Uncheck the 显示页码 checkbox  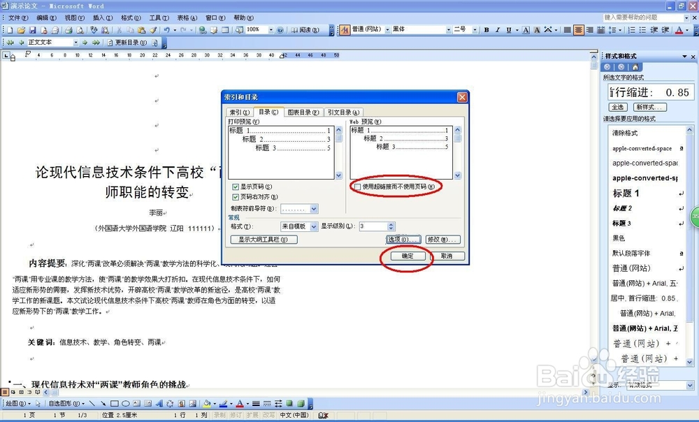click(236, 187)
